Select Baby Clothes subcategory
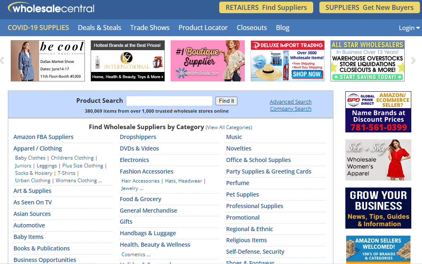This screenshot has height=264, width=422. tap(30, 158)
